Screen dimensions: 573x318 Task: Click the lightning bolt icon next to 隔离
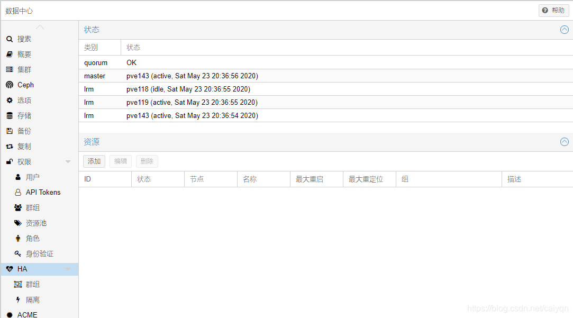[18, 299]
